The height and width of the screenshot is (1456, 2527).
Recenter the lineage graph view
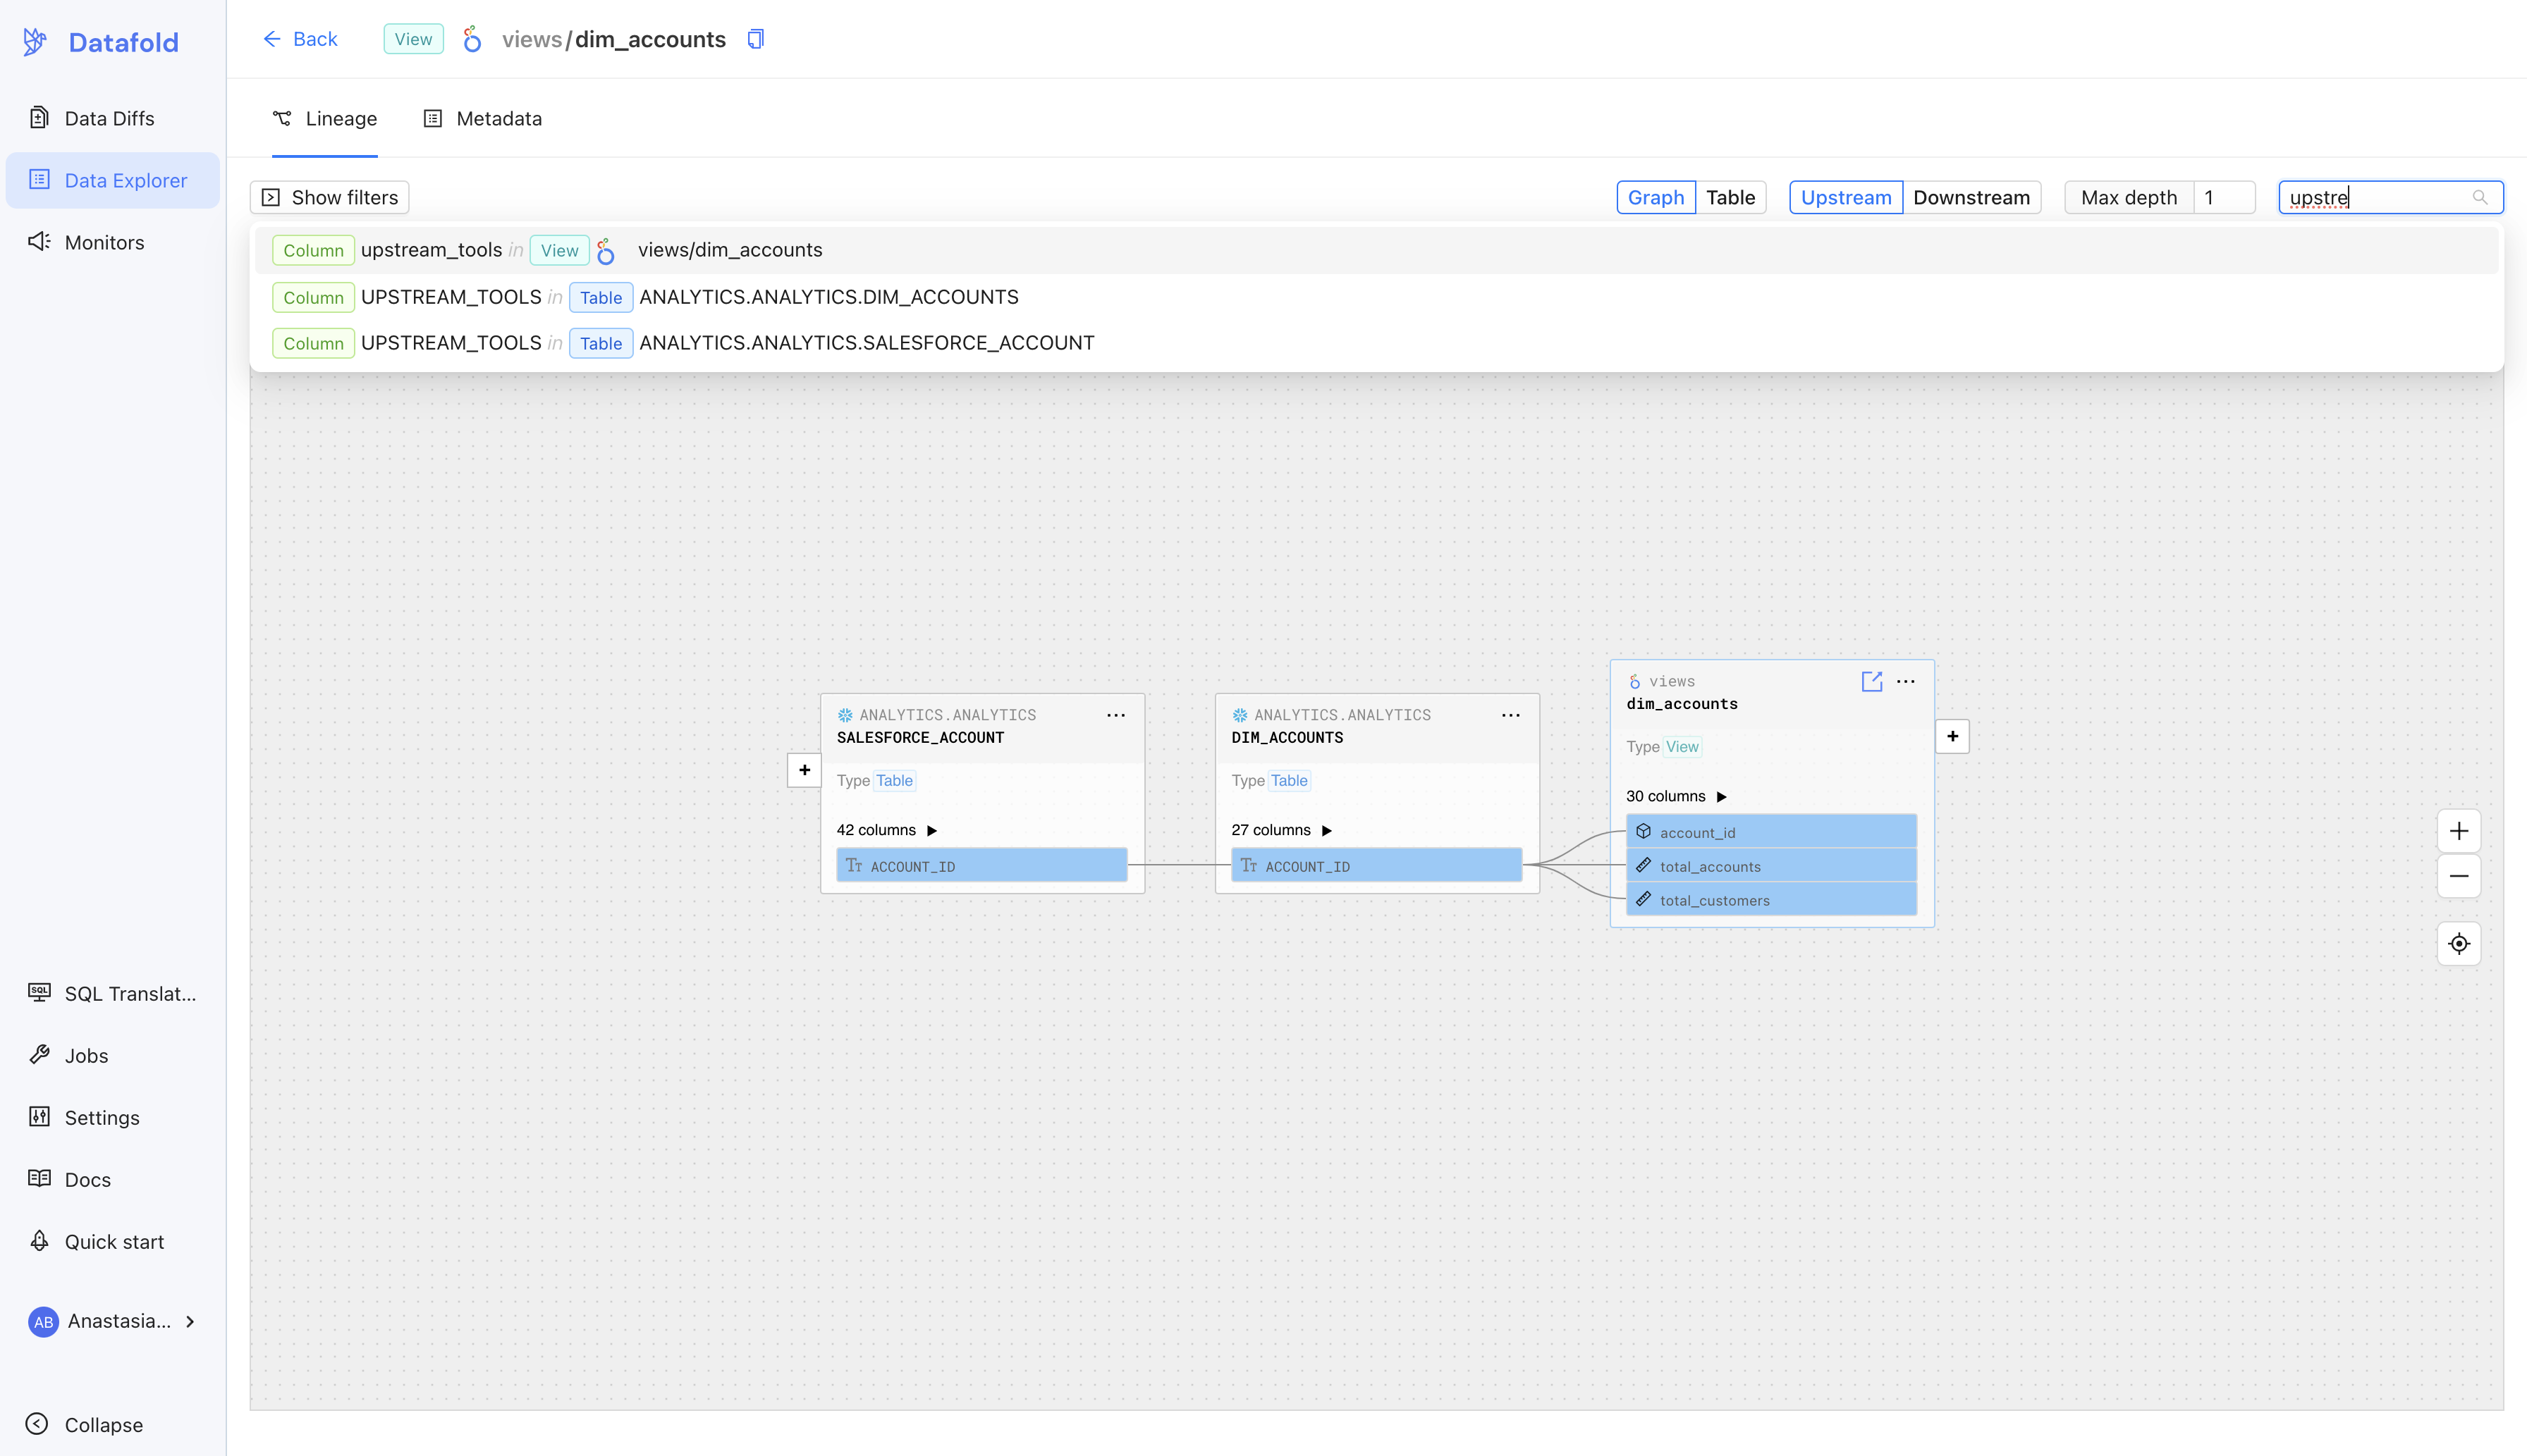pyautogui.click(x=2458, y=944)
